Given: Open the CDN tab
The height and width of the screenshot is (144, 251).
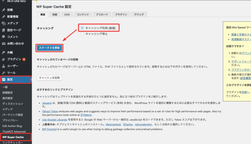Looking at the screenshot, I should (x=67, y=15).
